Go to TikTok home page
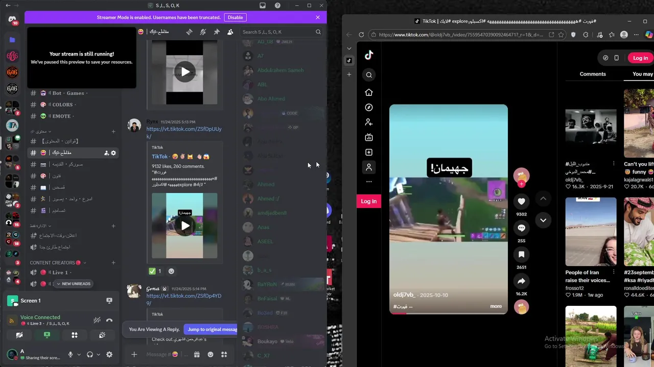 369,92
